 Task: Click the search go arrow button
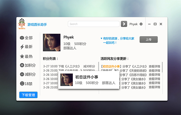(x=124, y=24)
